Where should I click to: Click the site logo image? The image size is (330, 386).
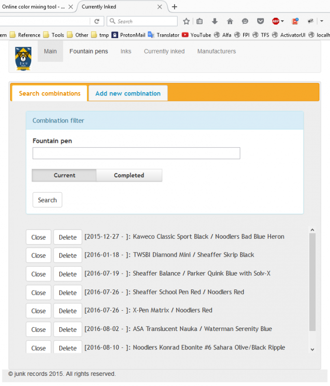click(x=23, y=59)
